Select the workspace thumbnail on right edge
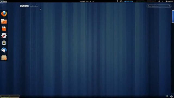 tap(173, 17)
